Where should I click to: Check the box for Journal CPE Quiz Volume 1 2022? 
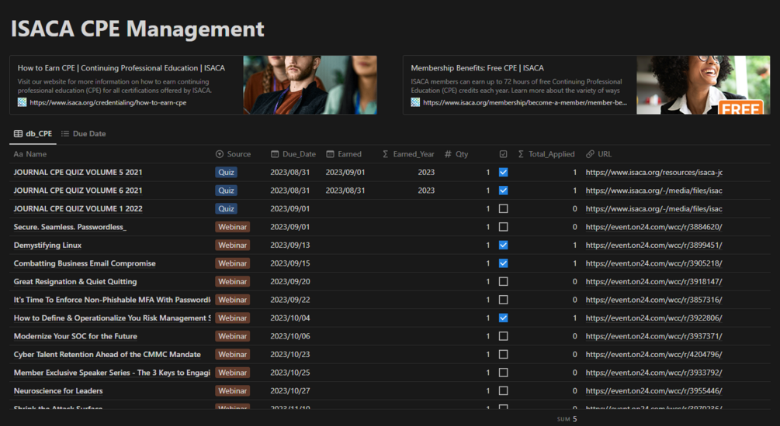pos(504,208)
